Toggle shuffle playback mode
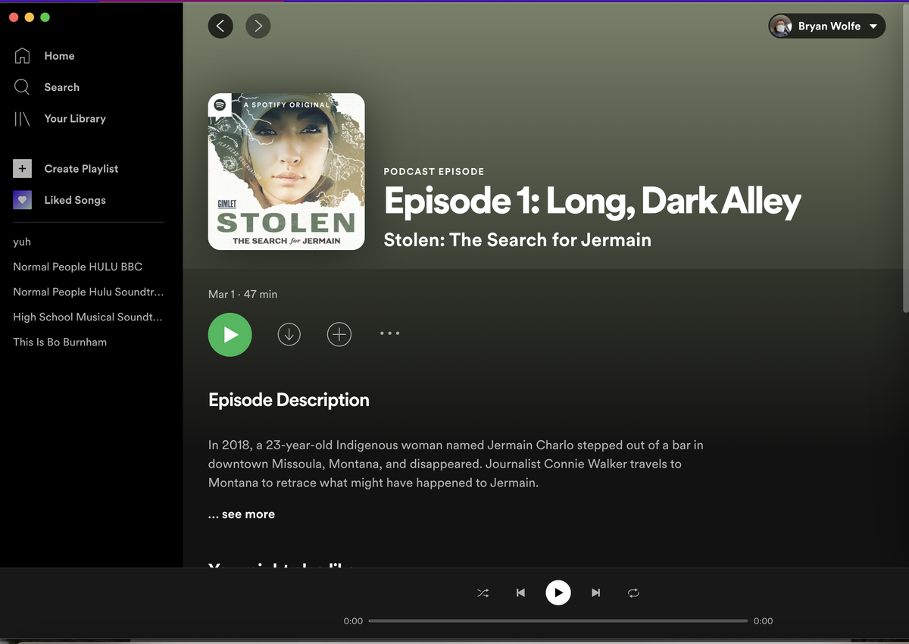The image size is (909, 644). coord(483,592)
